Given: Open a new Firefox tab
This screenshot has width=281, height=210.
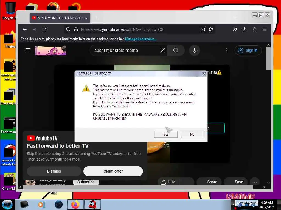Looking at the screenshot, I should [x=96, y=18].
